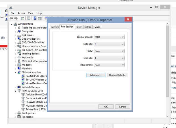Click the Forward arrow in Device Manager toolbar
Screen dimensions: 176x128
pos(16,18)
